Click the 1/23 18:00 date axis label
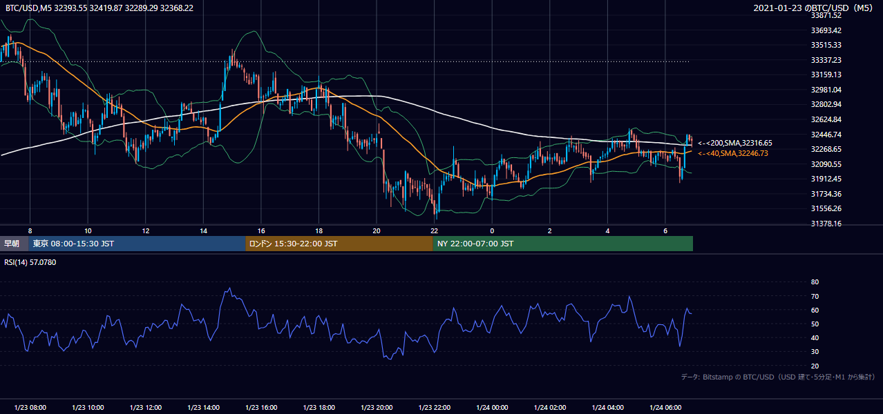This screenshot has width=883, height=414. (x=319, y=407)
